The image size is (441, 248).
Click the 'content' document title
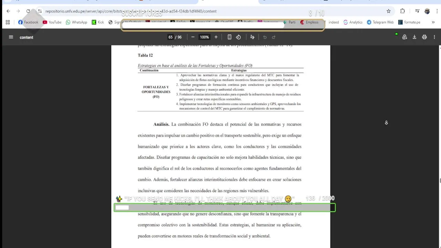(x=26, y=37)
